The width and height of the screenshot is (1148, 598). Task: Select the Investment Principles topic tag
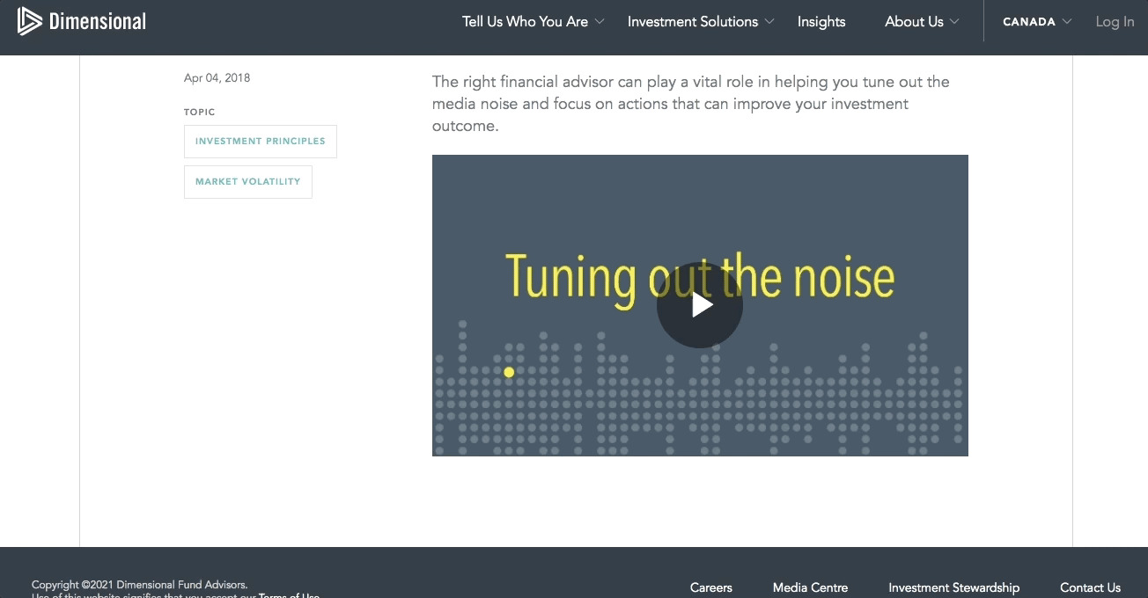(x=261, y=142)
